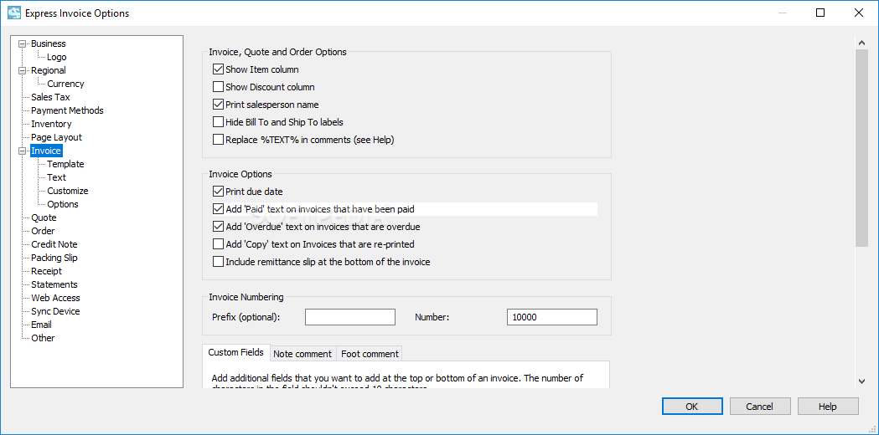Uncheck Print salesperson name
Screen dimensions: 879x435
pos(218,105)
